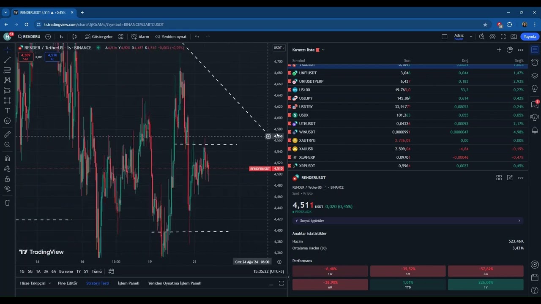Remove drawings with the trash icon
Image resolution: width=541 pixels, height=304 pixels.
coord(7,203)
